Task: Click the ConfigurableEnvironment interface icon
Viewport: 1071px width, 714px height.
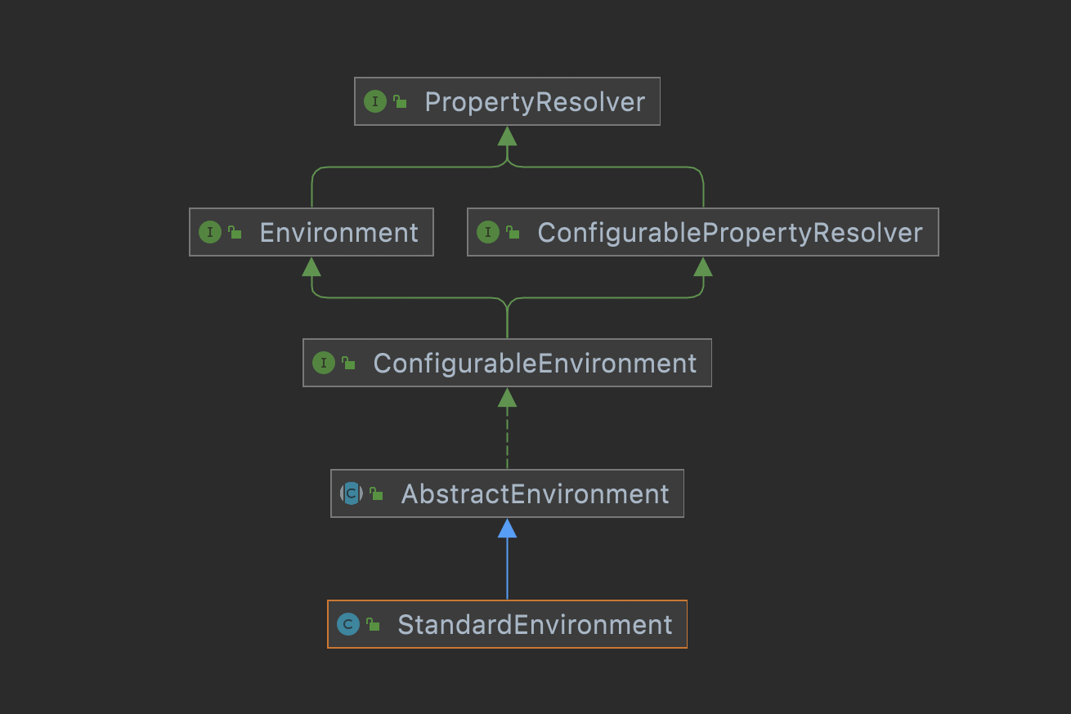Action: (324, 364)
